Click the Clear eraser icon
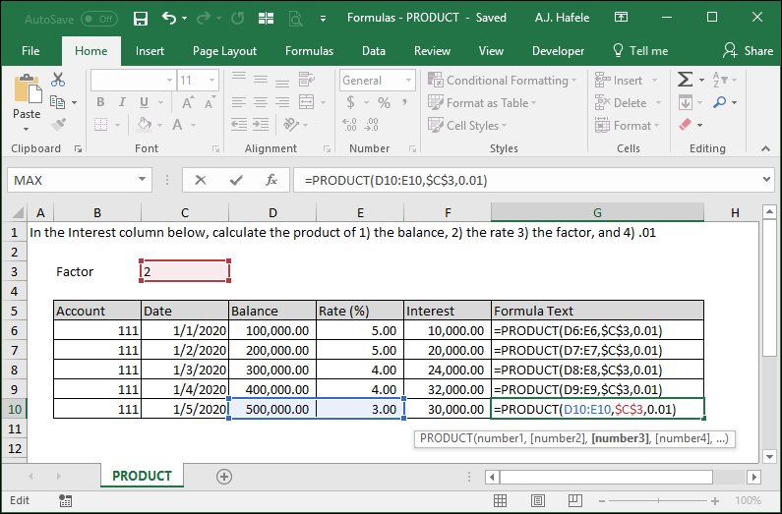Screen dimensions: 782x514 pos(686,124)
